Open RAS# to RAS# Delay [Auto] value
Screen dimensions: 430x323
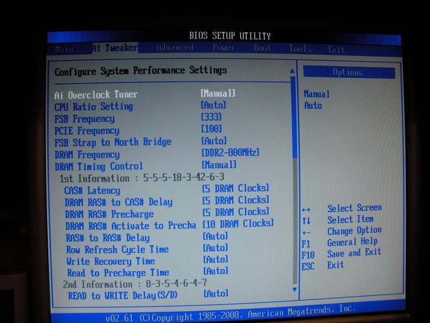(x=215, y=236)
